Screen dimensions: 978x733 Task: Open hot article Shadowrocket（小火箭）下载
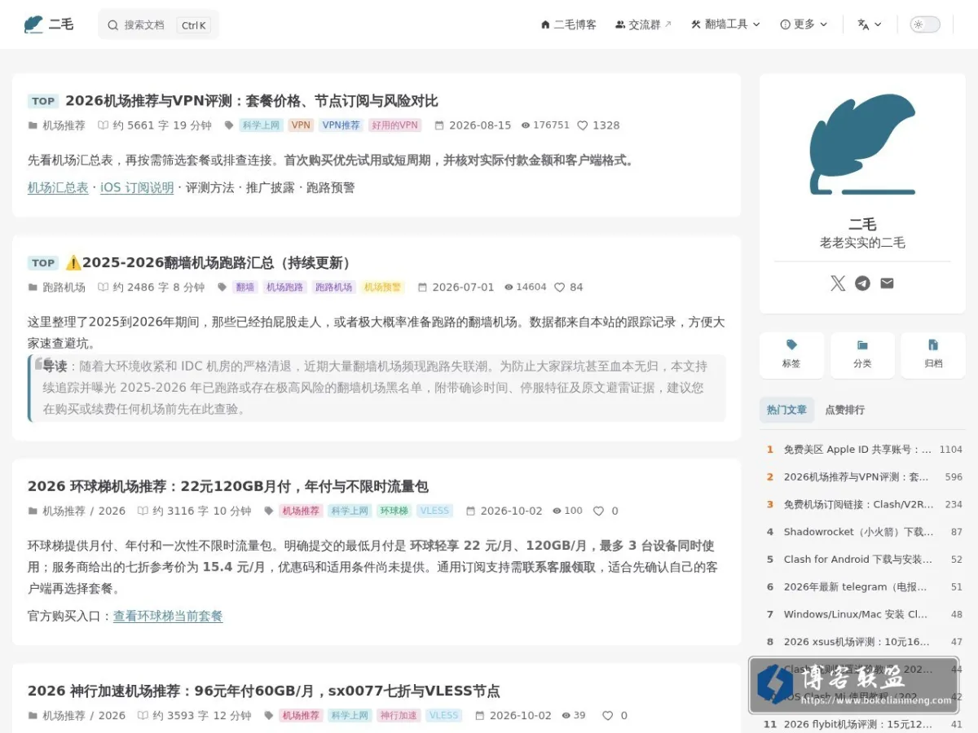tap(859, 532)
